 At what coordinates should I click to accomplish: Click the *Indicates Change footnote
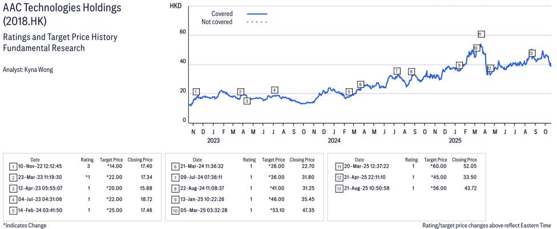[25, 225]
